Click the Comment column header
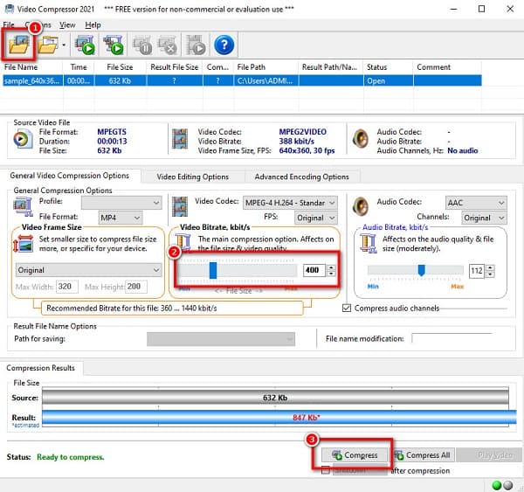 (x=447, y=67)
